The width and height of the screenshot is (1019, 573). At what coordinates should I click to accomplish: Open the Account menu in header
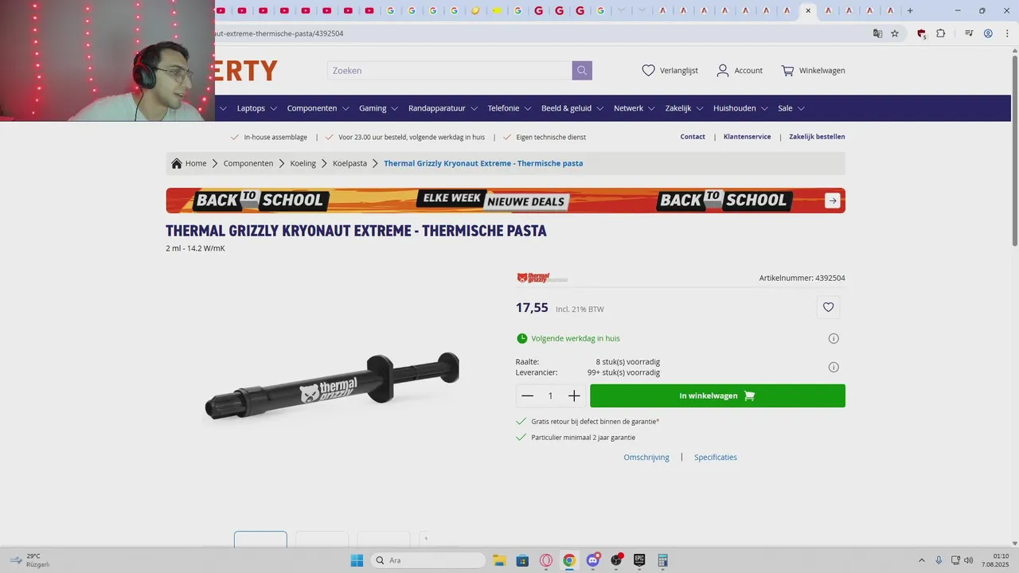point(740,71)
